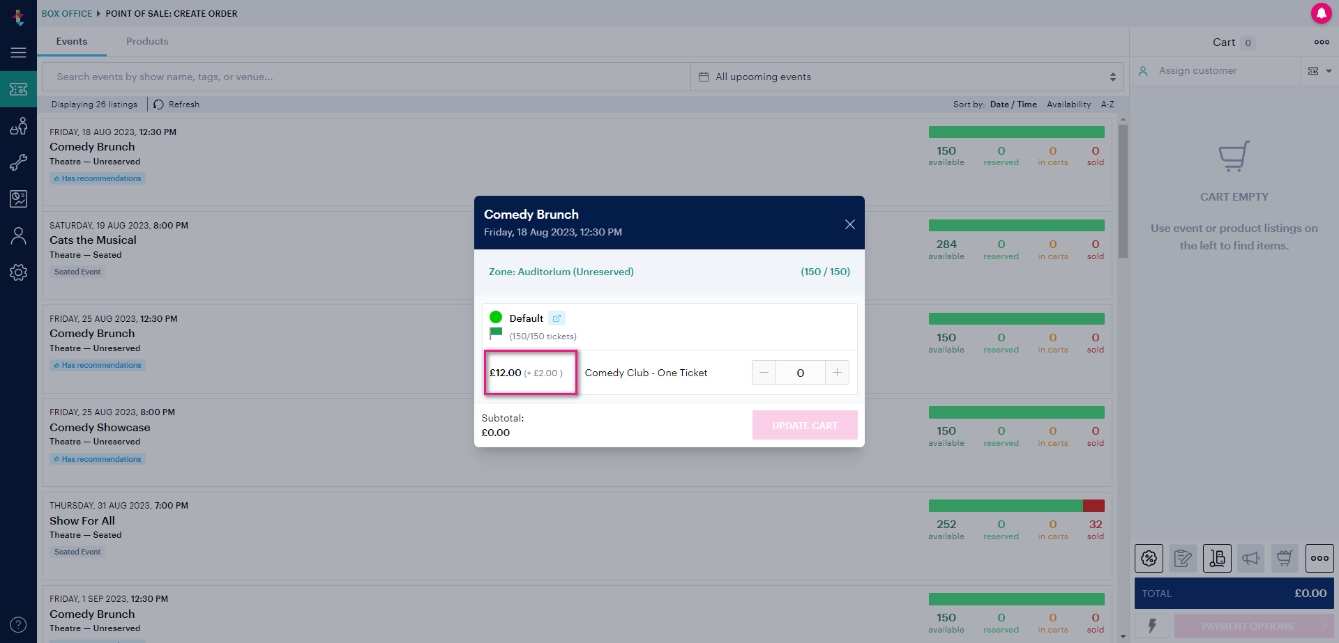Image resolution: width=1339 pixels, height=643 pixels.
Task: Open the hamburger navigation menu
Action: pos(18,52)
